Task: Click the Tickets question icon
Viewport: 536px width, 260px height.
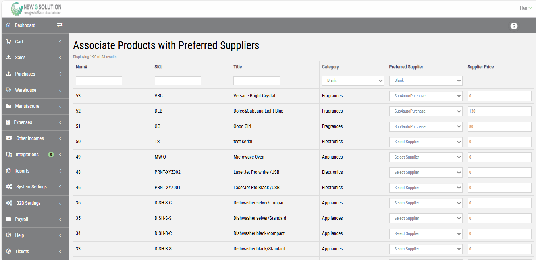Action: tap(9, 251)
